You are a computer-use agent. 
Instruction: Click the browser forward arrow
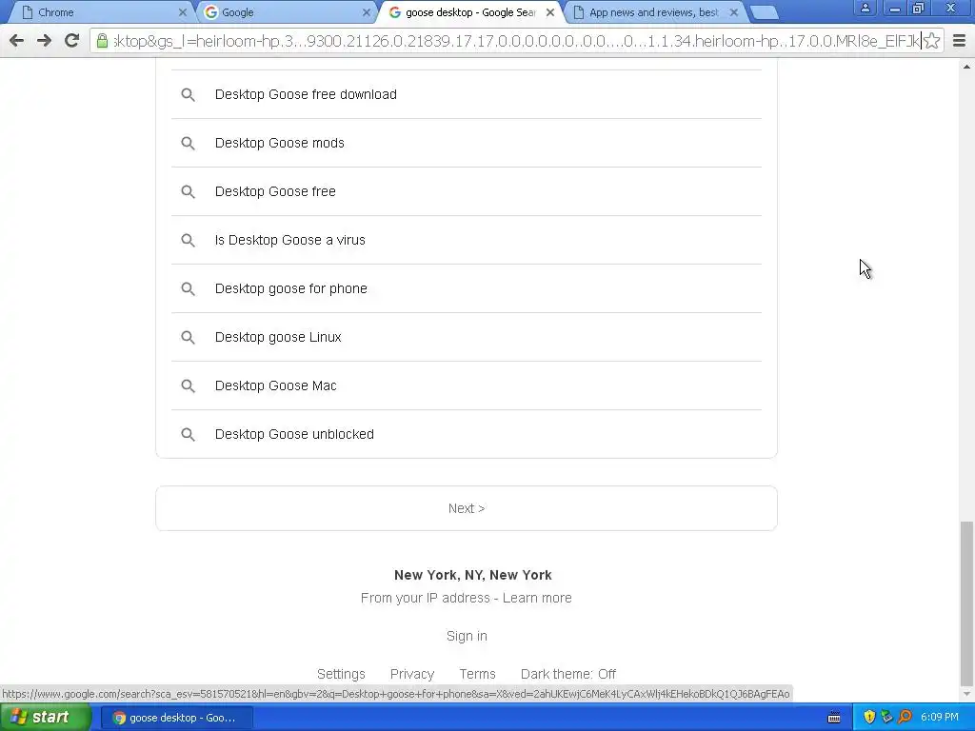(44, 41)
